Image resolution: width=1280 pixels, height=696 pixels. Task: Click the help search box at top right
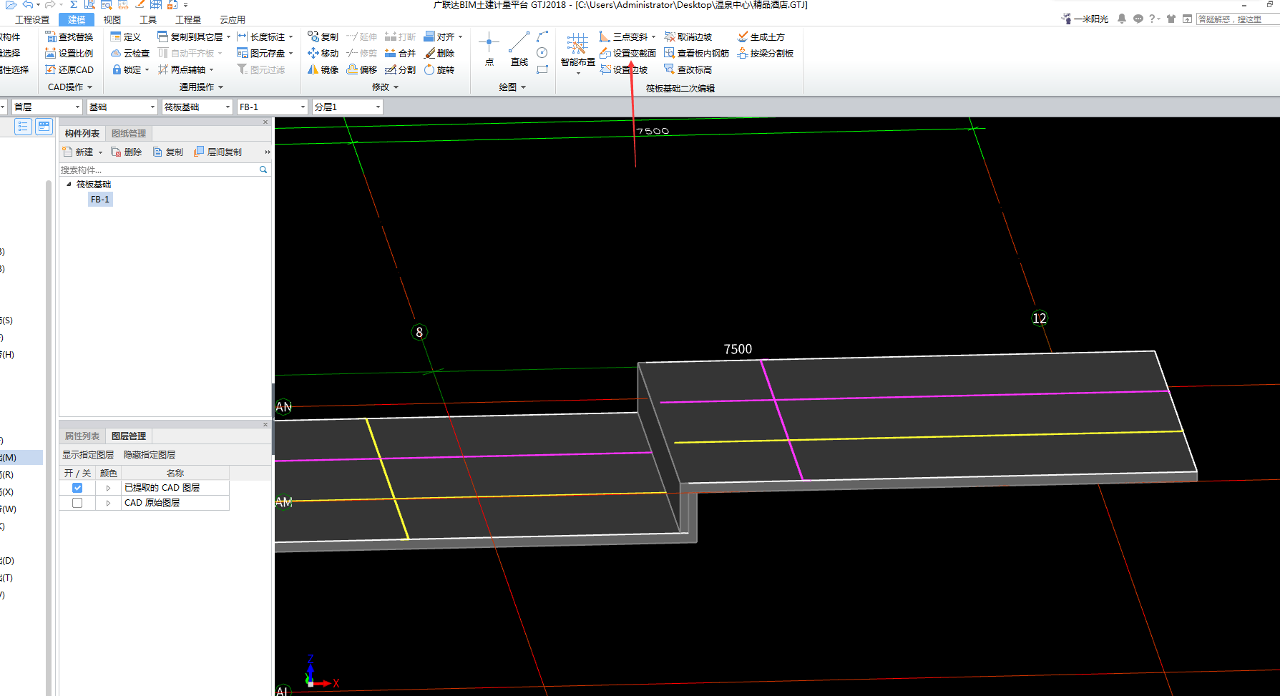point(1238,19)
